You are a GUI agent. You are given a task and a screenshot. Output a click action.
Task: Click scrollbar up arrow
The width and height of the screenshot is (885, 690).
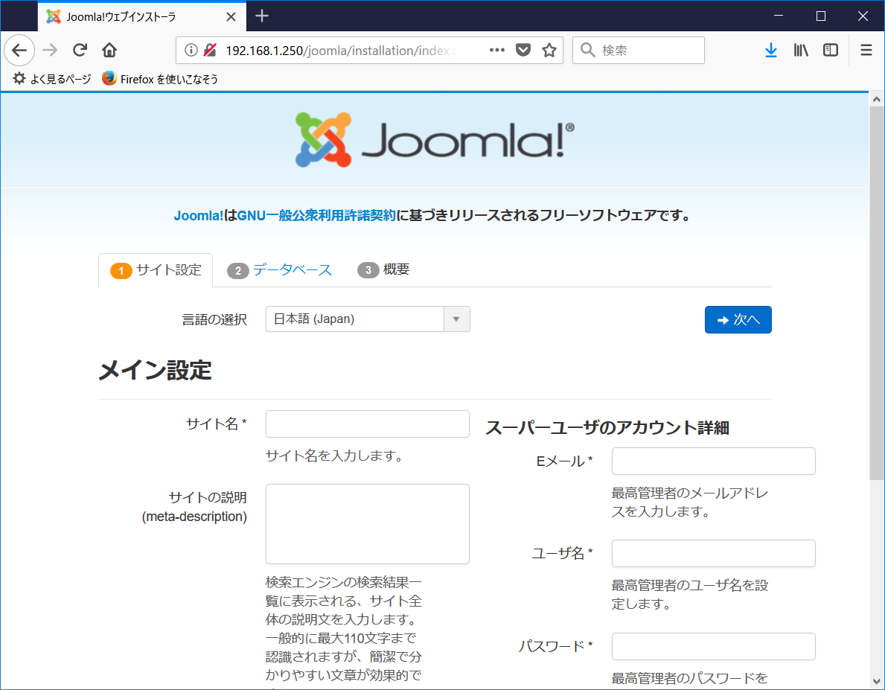877,100
